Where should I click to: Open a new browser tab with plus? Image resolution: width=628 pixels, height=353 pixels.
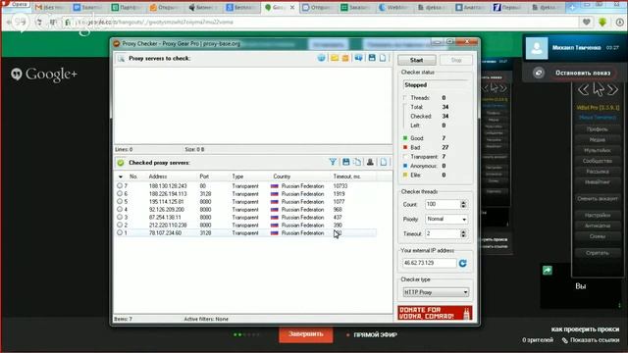572,7
